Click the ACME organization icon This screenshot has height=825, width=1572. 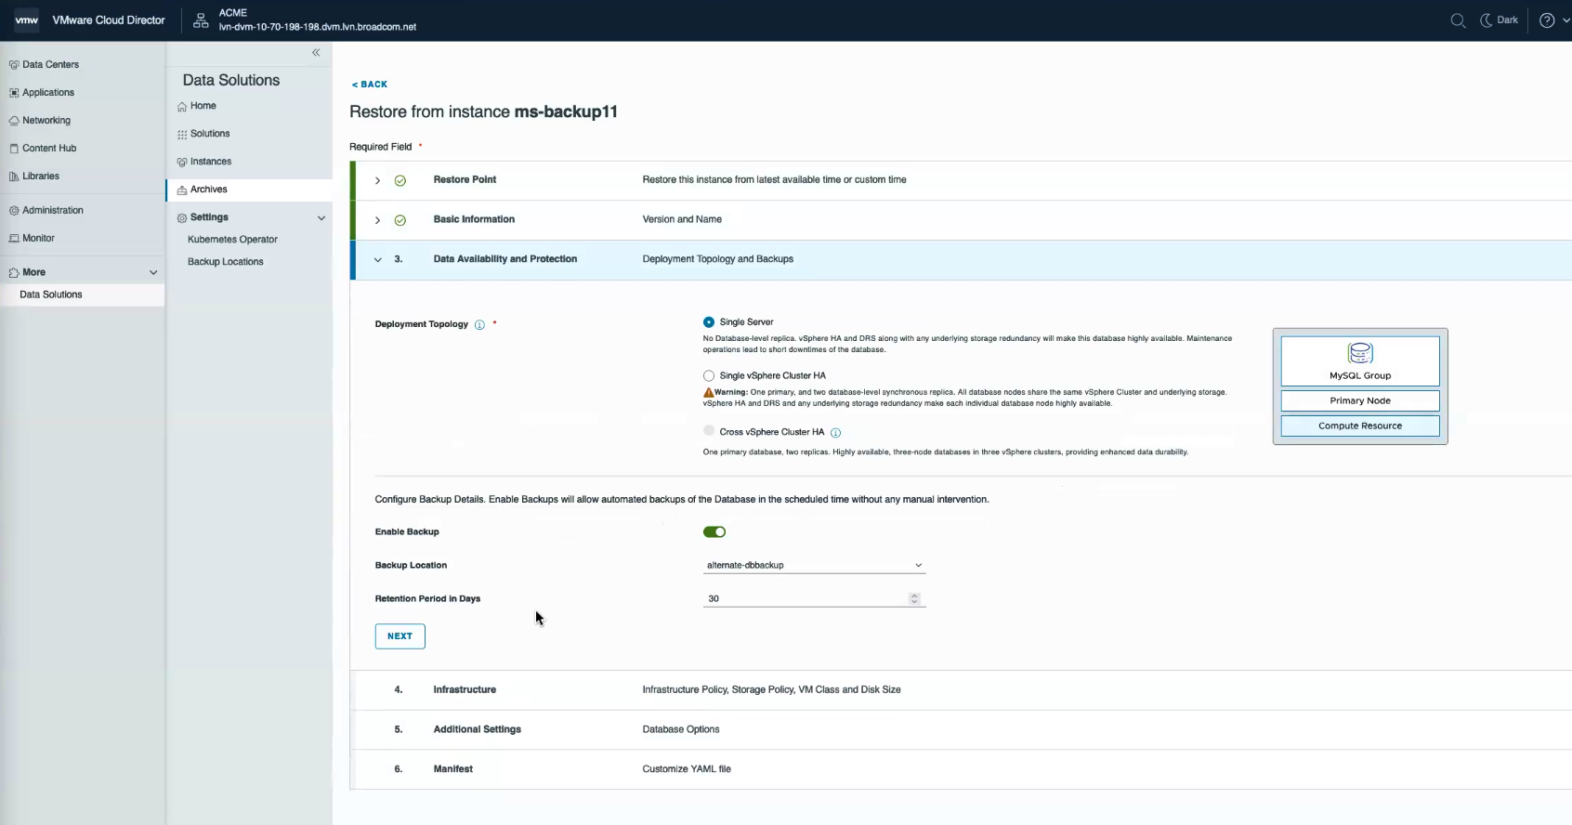click(x=201, y=20)
